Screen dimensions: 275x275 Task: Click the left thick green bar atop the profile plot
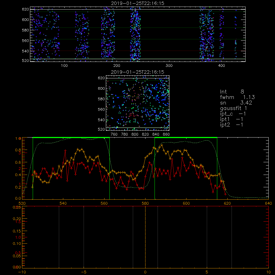tap(71, 138)
